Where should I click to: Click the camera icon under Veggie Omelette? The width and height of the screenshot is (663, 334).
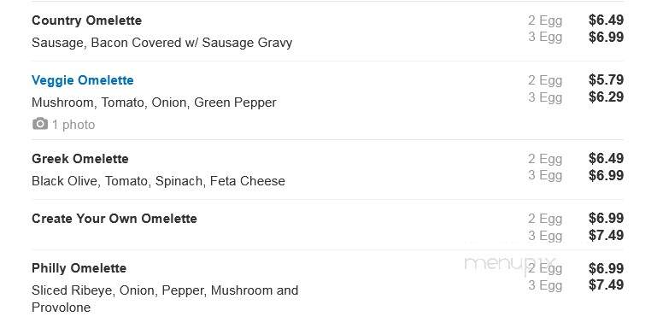click(x=40, y=124)
